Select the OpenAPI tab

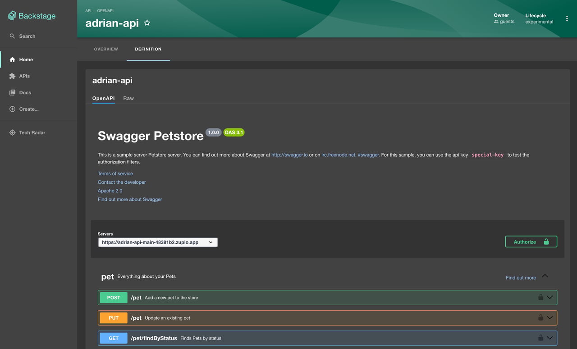[x=103, y=98]
